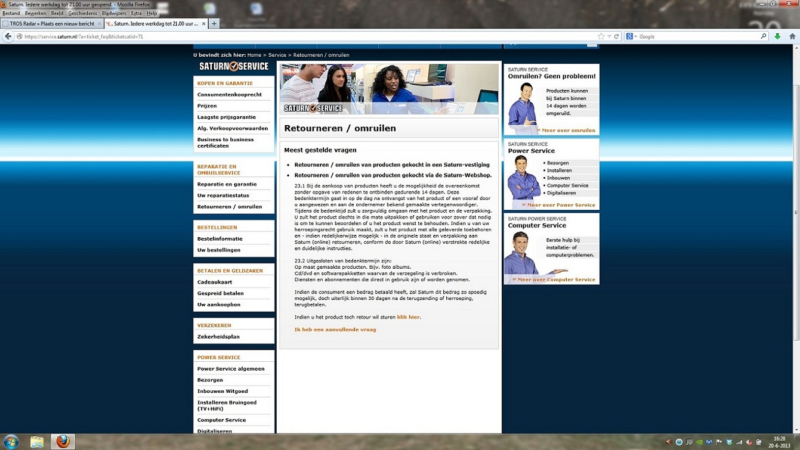800x450 pixels.
Task: Switch to the TROS Radar tab
Action: 51,24
